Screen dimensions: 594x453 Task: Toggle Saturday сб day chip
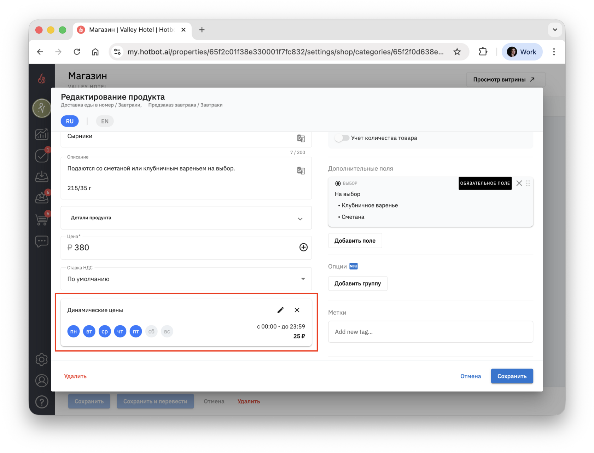point(151,331)
